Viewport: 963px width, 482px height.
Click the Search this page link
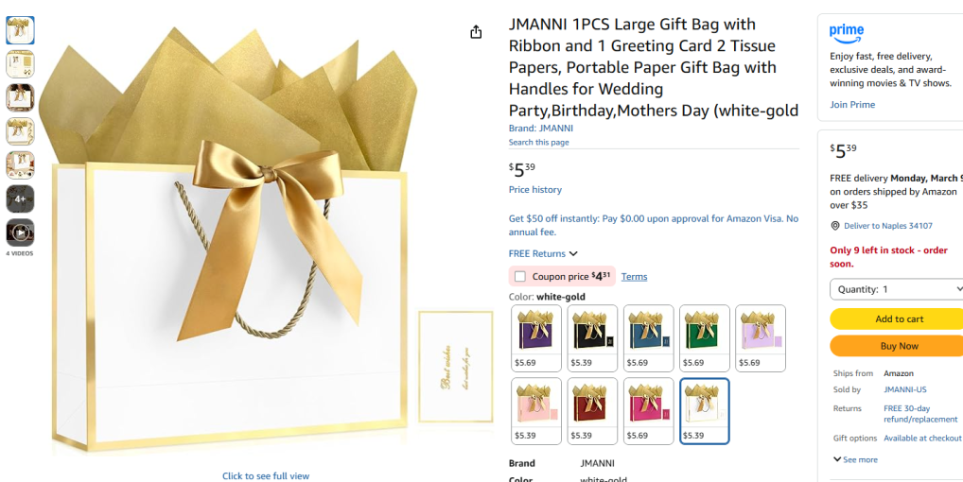tap(539, 143)
